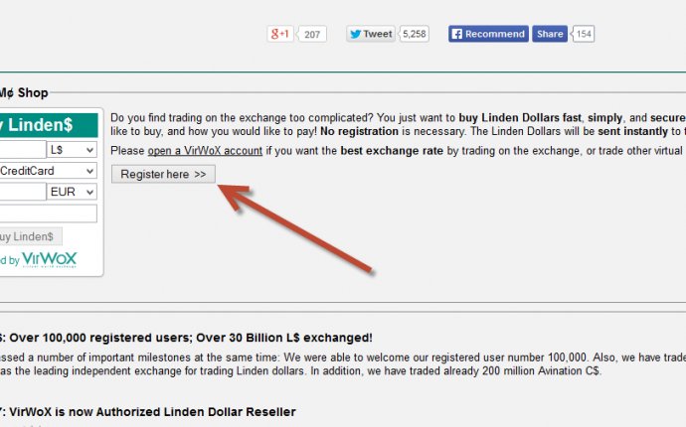
Task: Click the empty field above Buy Linden$
Action: [x=48, y=213]
